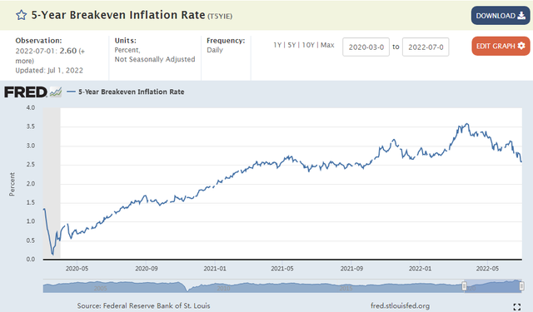533x312 pixels.
Task: Click the favorite star icon beside title
Action: click(x=22, y=15)
